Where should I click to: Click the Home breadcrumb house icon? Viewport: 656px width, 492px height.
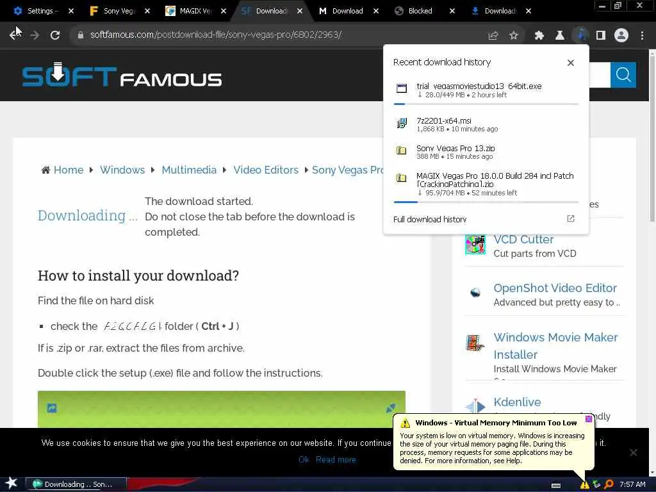pyautogui.click(x=45, y=170)
